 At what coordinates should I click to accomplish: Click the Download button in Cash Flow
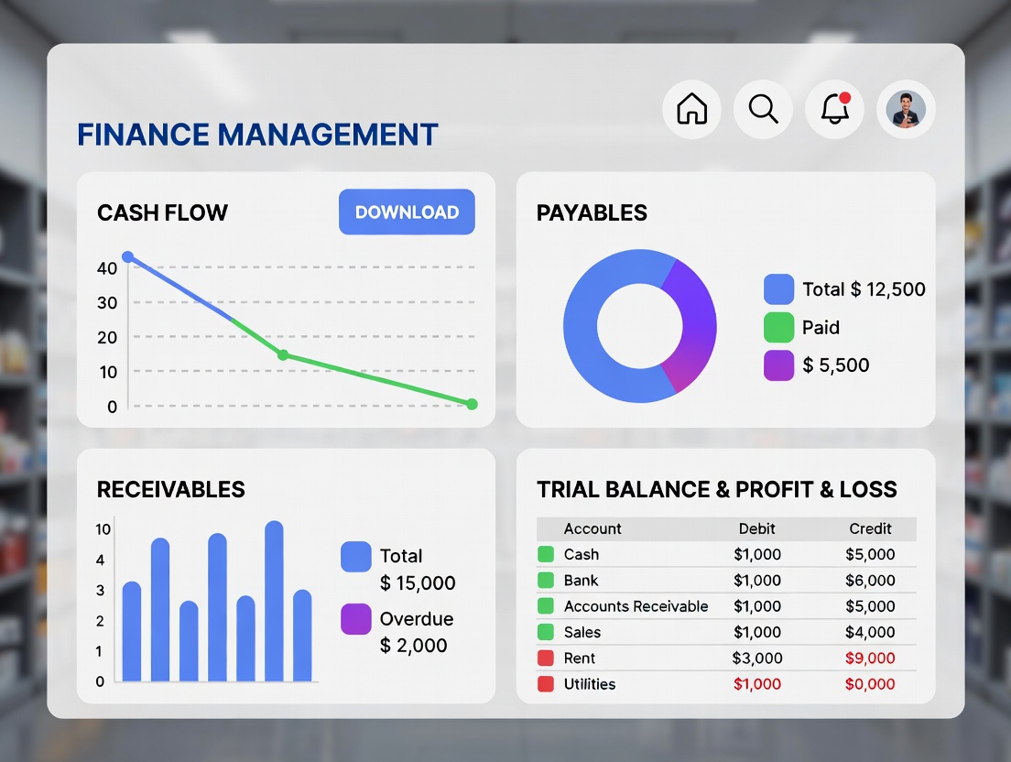click(407, 212)
